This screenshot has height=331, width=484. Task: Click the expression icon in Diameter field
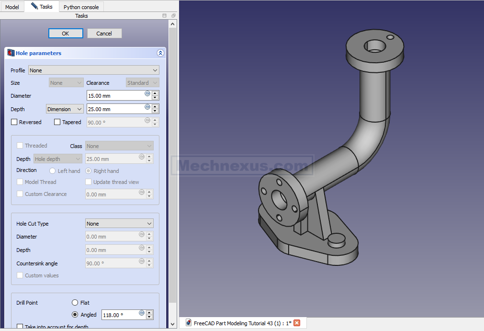[x=147, y=93]
